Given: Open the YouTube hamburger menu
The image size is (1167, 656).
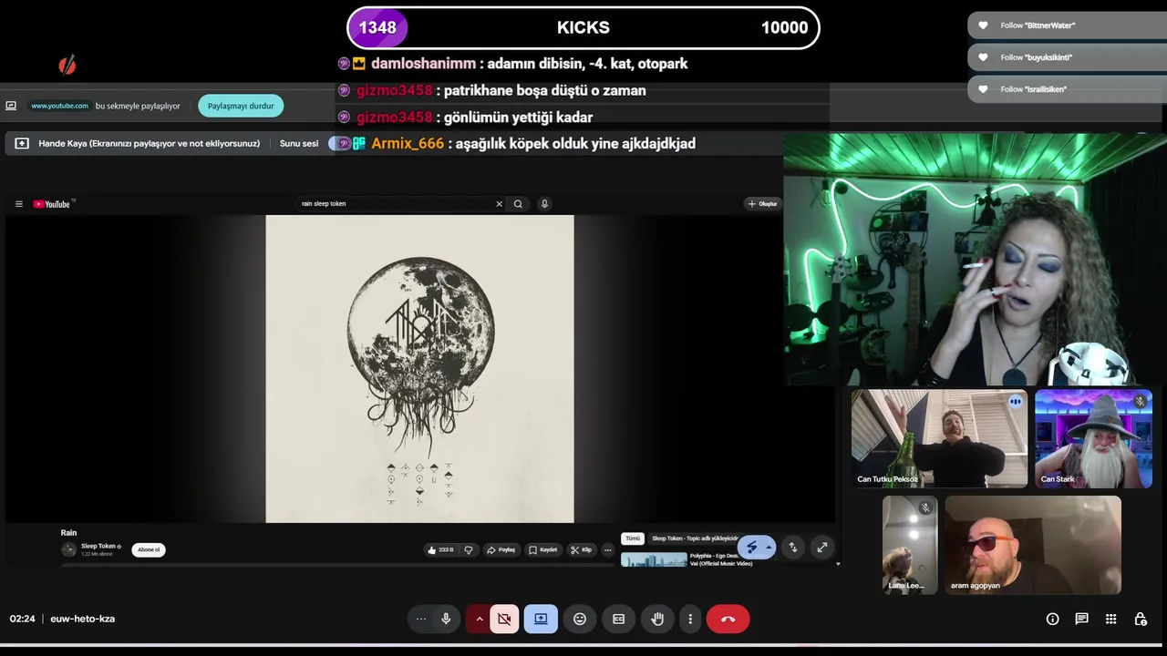Looking at the screenshot, I should (x=18, y=204).
